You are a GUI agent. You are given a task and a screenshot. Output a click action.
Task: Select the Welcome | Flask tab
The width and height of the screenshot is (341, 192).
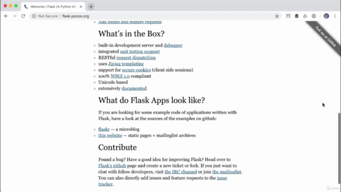click(x=53, y=7)
